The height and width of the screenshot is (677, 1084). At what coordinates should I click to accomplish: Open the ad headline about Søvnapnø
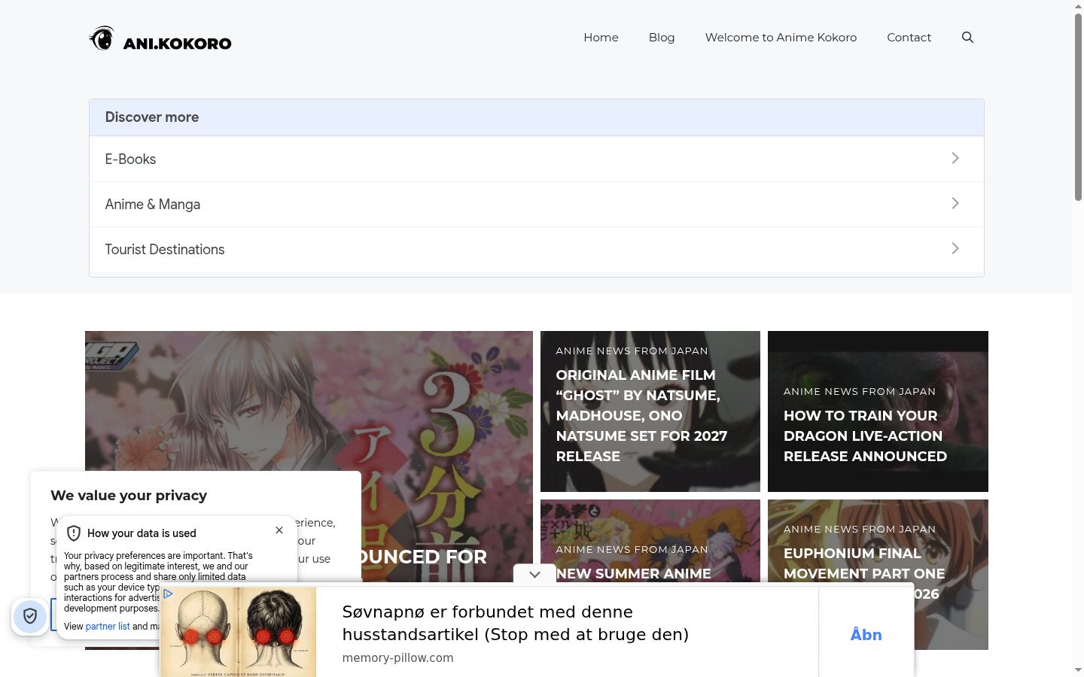coord(516,623)
